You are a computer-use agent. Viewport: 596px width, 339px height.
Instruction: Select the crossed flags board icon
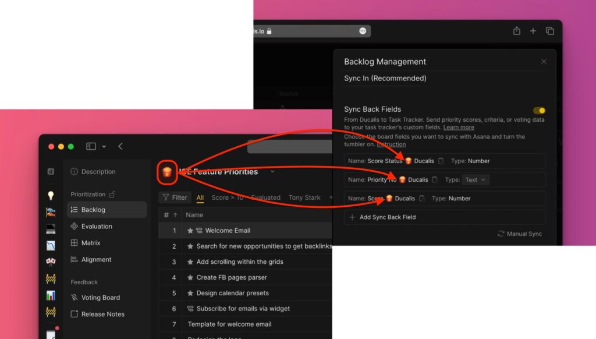[x=51, y=262]
